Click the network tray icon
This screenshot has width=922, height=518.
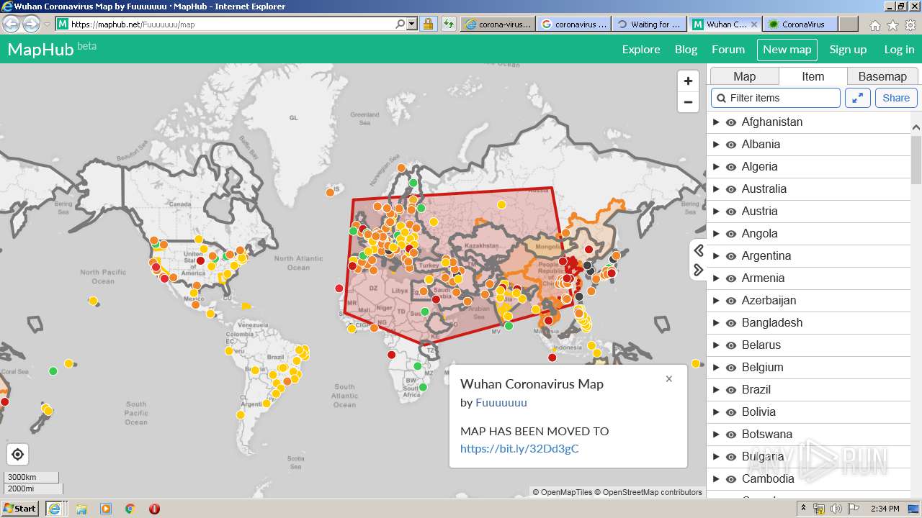click(x=819, y=509)
